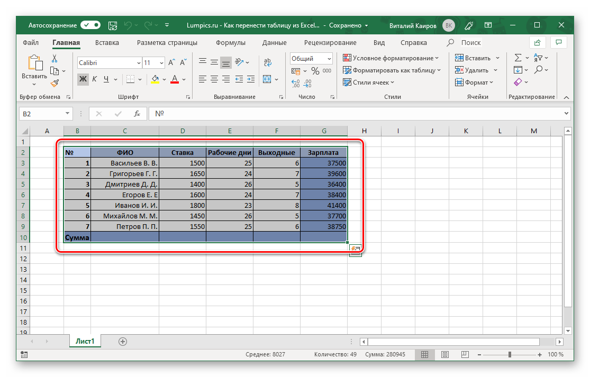Click the Decrease decimal icon

click(x=307, y=84)
